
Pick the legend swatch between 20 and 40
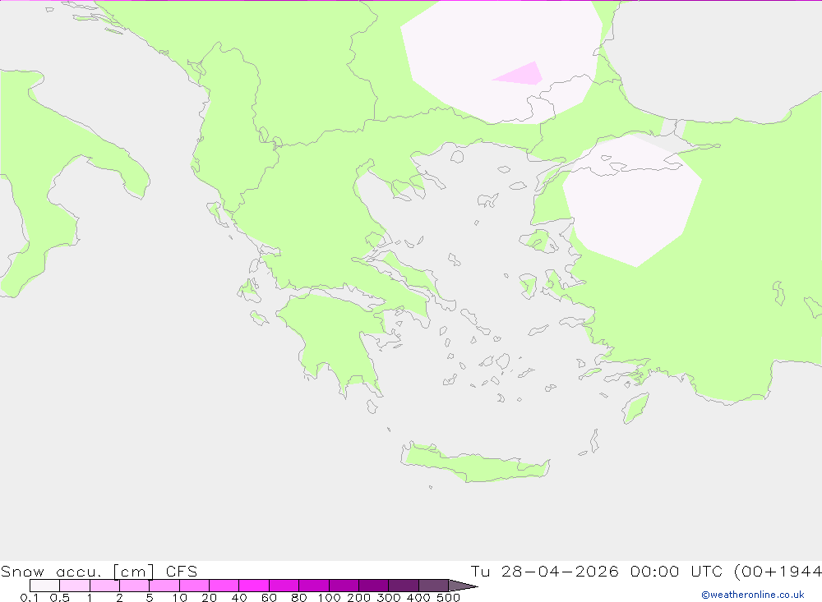click(224, 586)
